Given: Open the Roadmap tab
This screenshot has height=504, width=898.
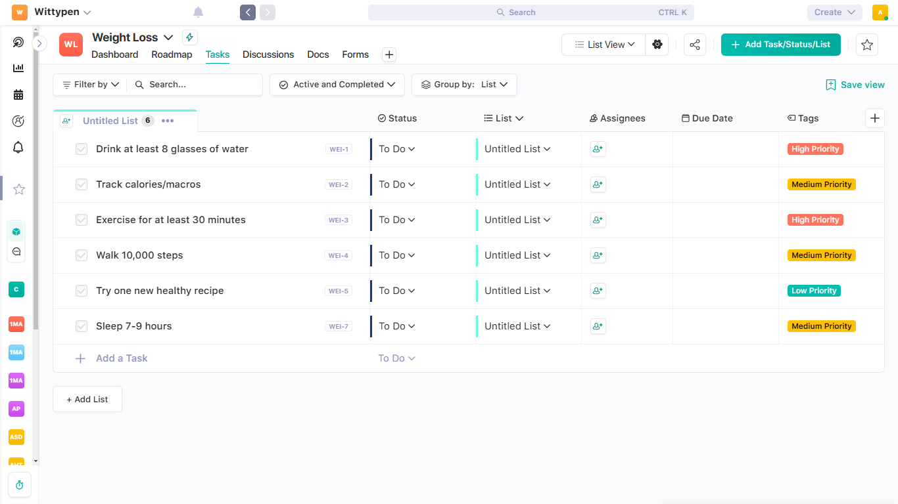Looking at the screenshot, I should click(172, 54).
